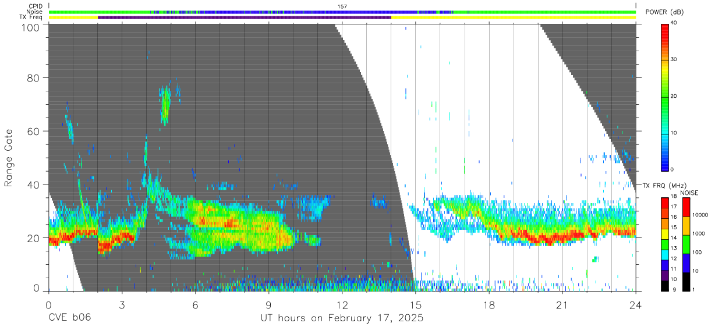
Task: Click the black bottom swatch of TX FRQ bar
Action: point(665,286)
